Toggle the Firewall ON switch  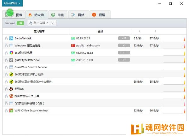20,23
